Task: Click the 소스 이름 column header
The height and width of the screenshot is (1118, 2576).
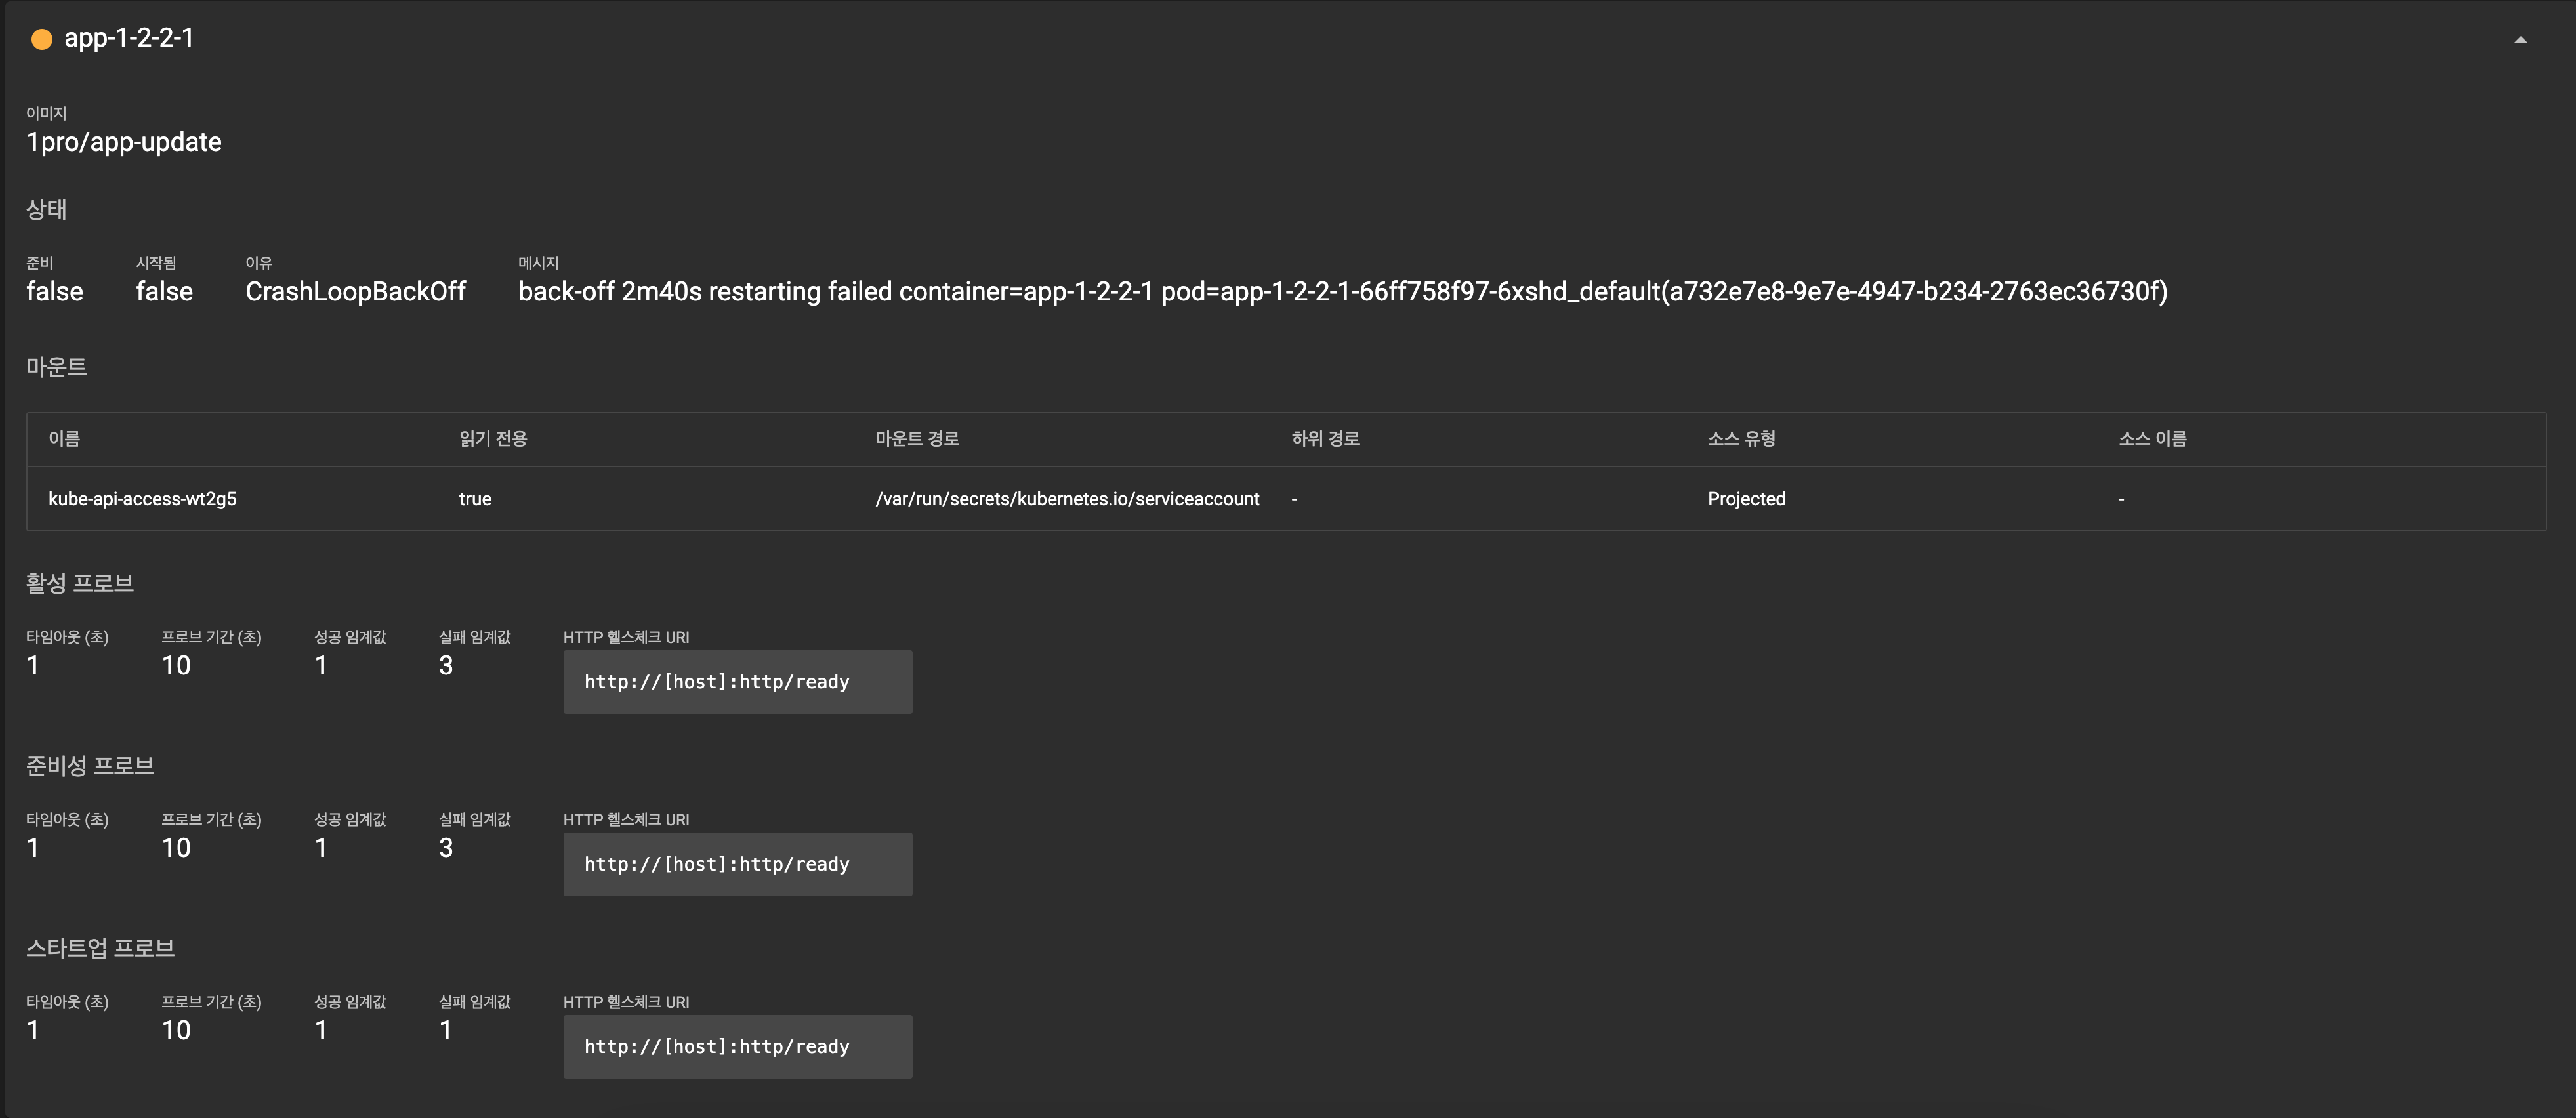Action: 2151,438
